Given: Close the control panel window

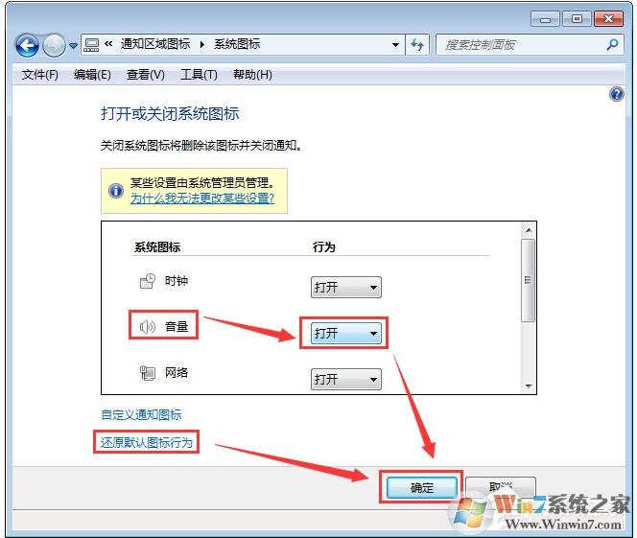Looking at the screenshot, I should click(x=608, y=19).
